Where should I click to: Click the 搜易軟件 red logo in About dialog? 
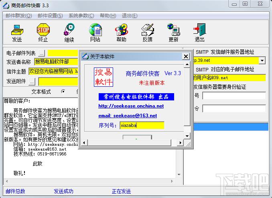click(104, 77)
